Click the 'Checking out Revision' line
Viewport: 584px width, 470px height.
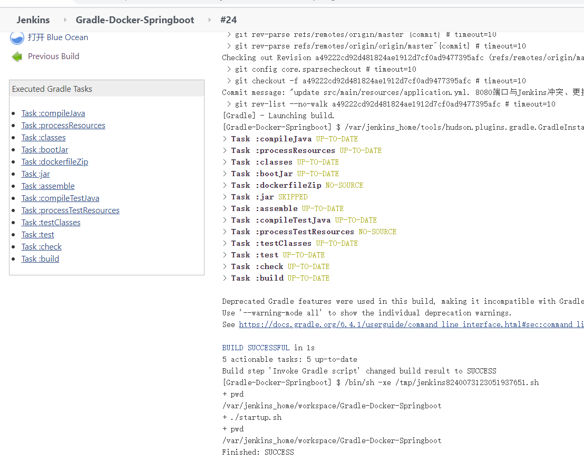click(x=403, y=58)
